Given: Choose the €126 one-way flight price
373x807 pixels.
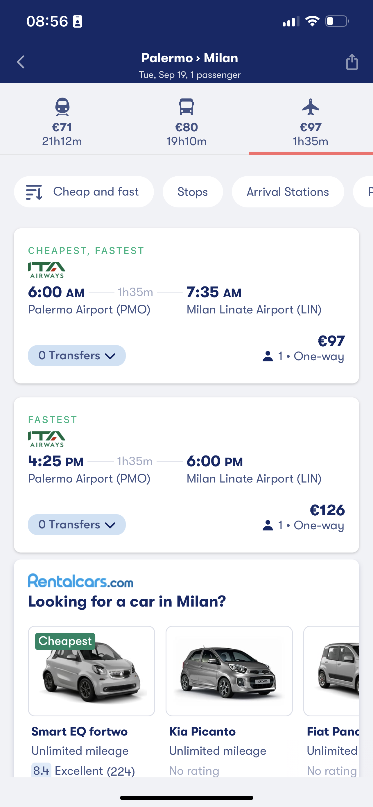Looking at the screenshot, I should click(x=327, y=510).
